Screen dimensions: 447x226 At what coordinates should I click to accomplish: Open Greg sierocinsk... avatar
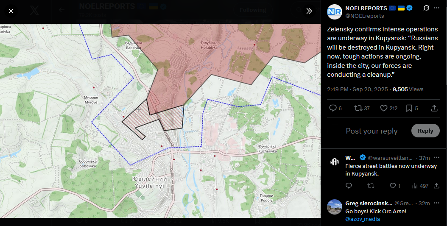(x=334, y=207)
